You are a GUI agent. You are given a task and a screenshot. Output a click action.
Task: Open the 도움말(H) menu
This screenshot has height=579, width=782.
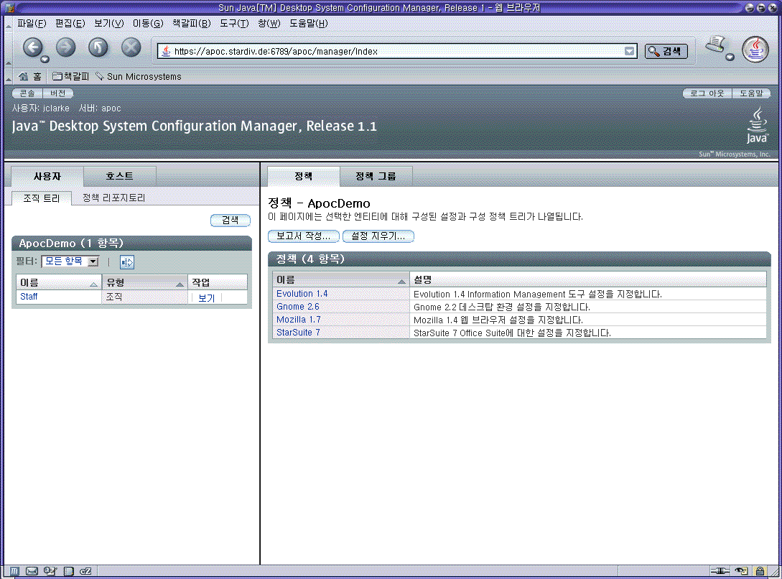[x=308, y=24]
